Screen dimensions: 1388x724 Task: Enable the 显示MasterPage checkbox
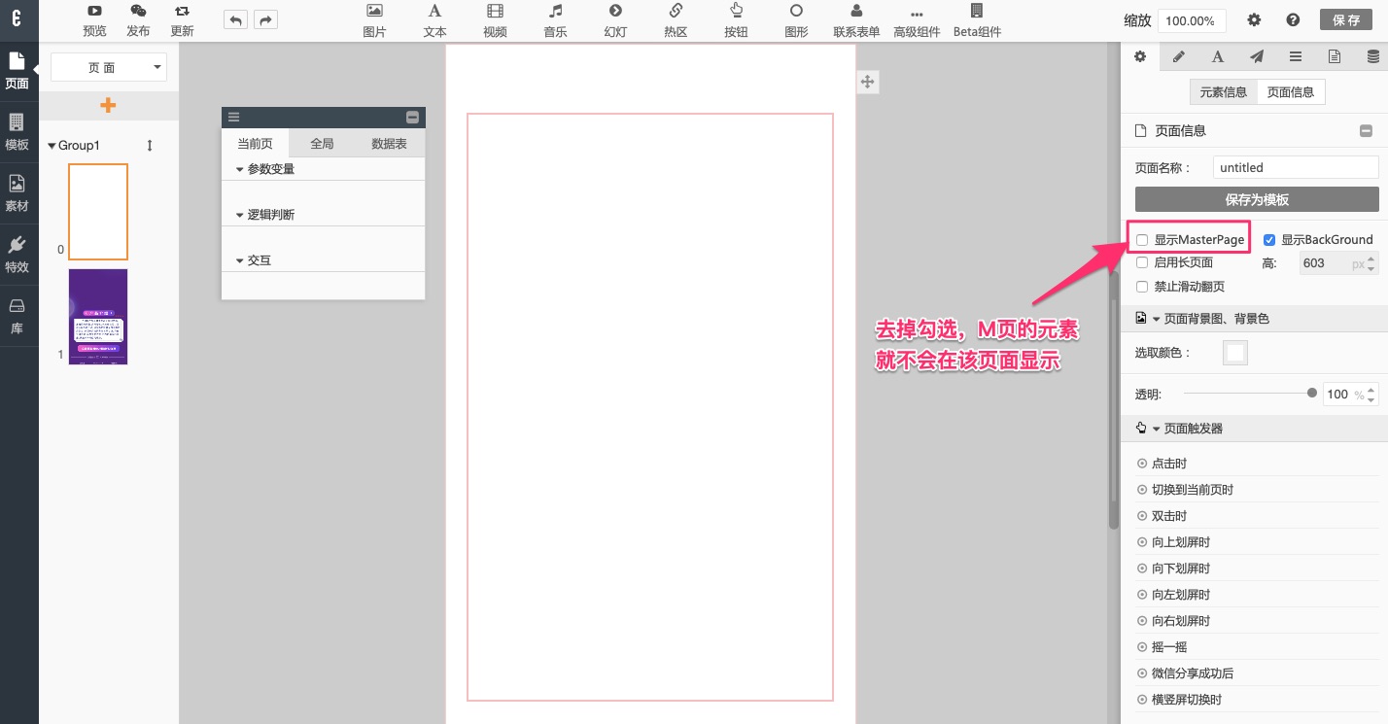[x=1143, y=240]
